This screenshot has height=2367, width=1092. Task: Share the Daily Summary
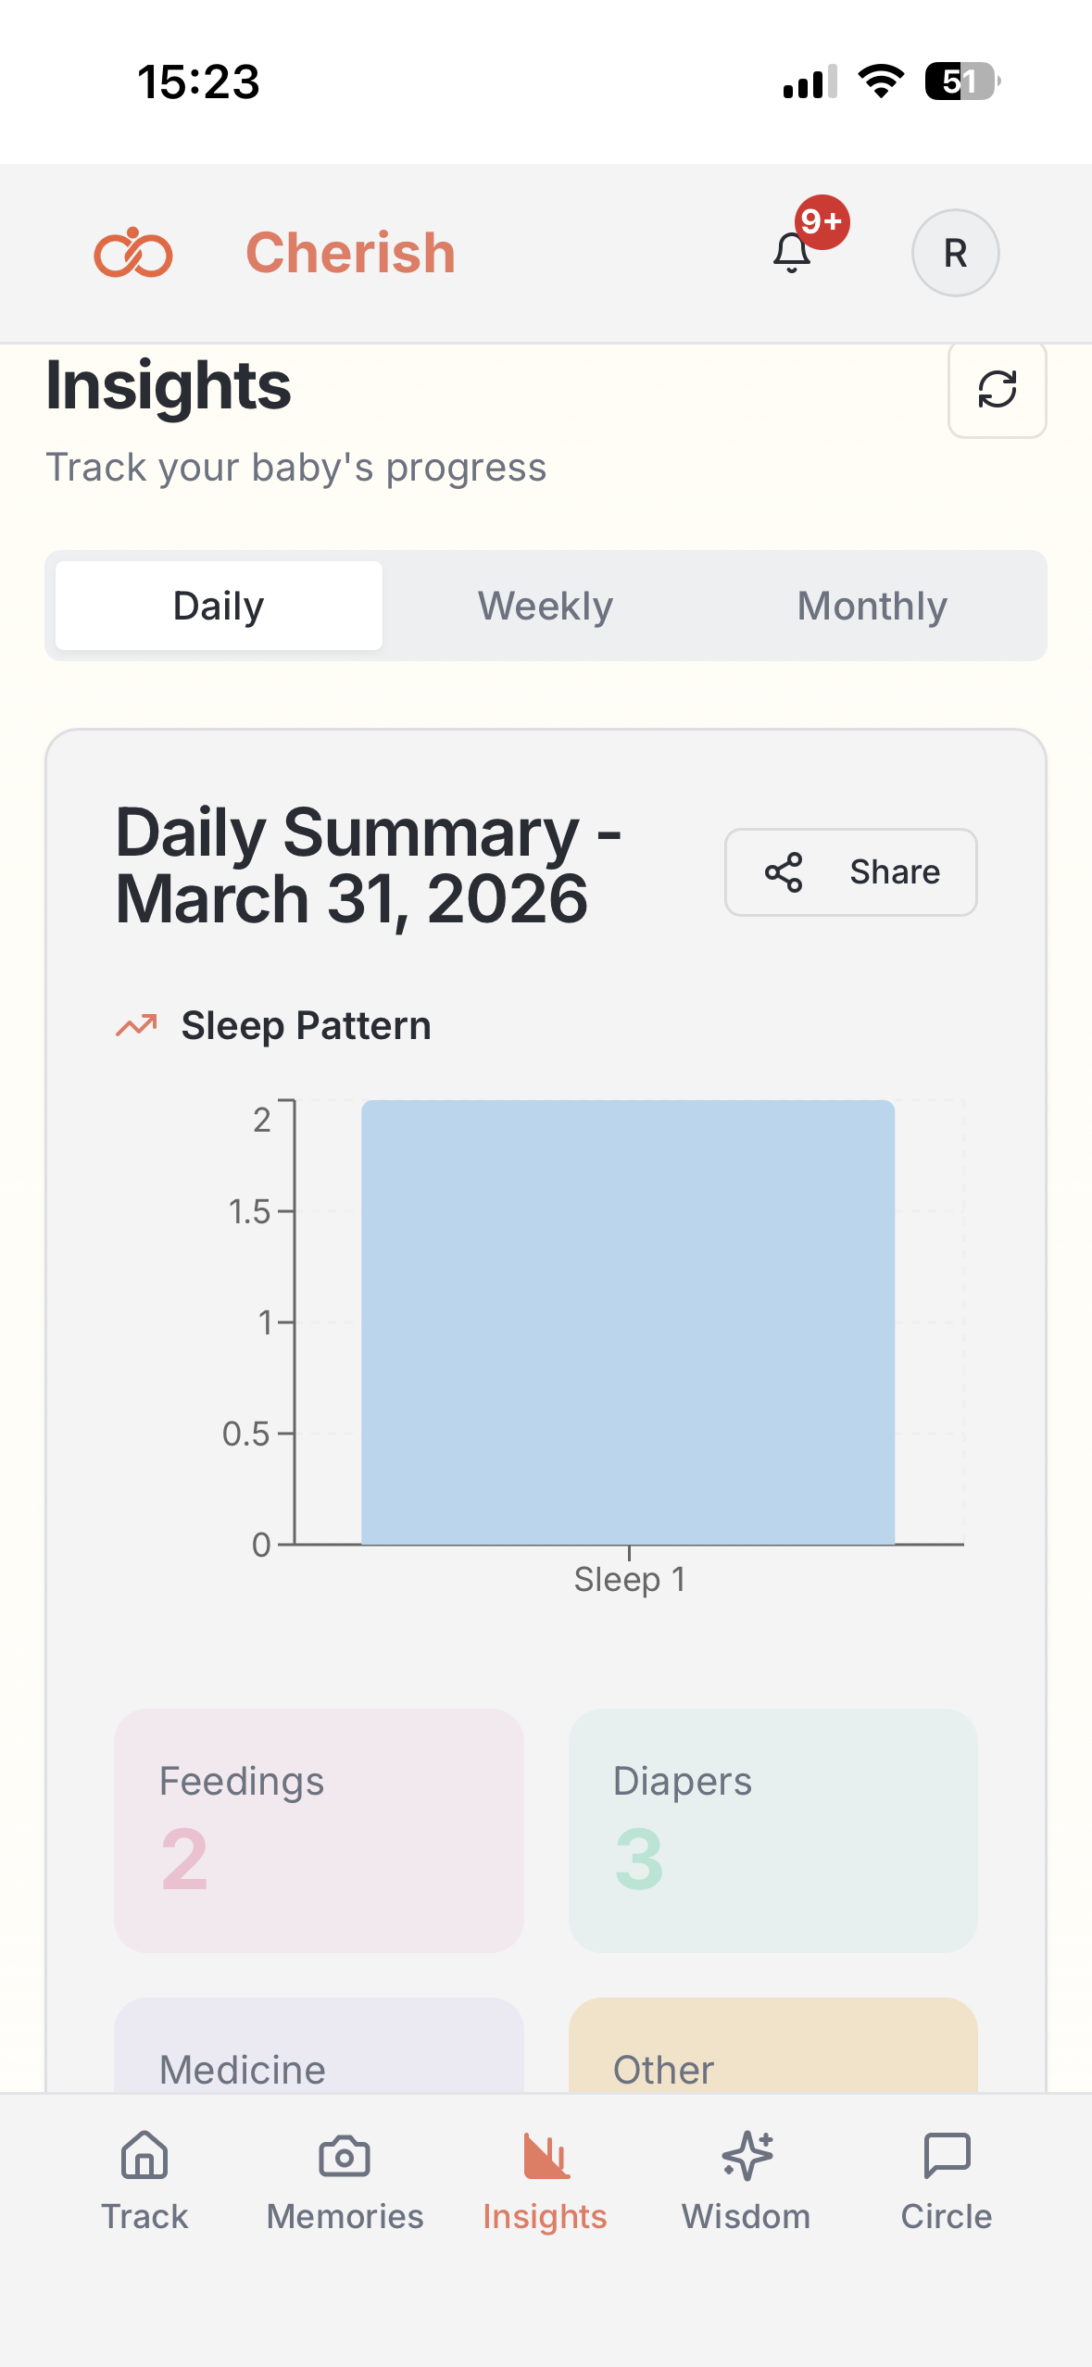point(850,872)
